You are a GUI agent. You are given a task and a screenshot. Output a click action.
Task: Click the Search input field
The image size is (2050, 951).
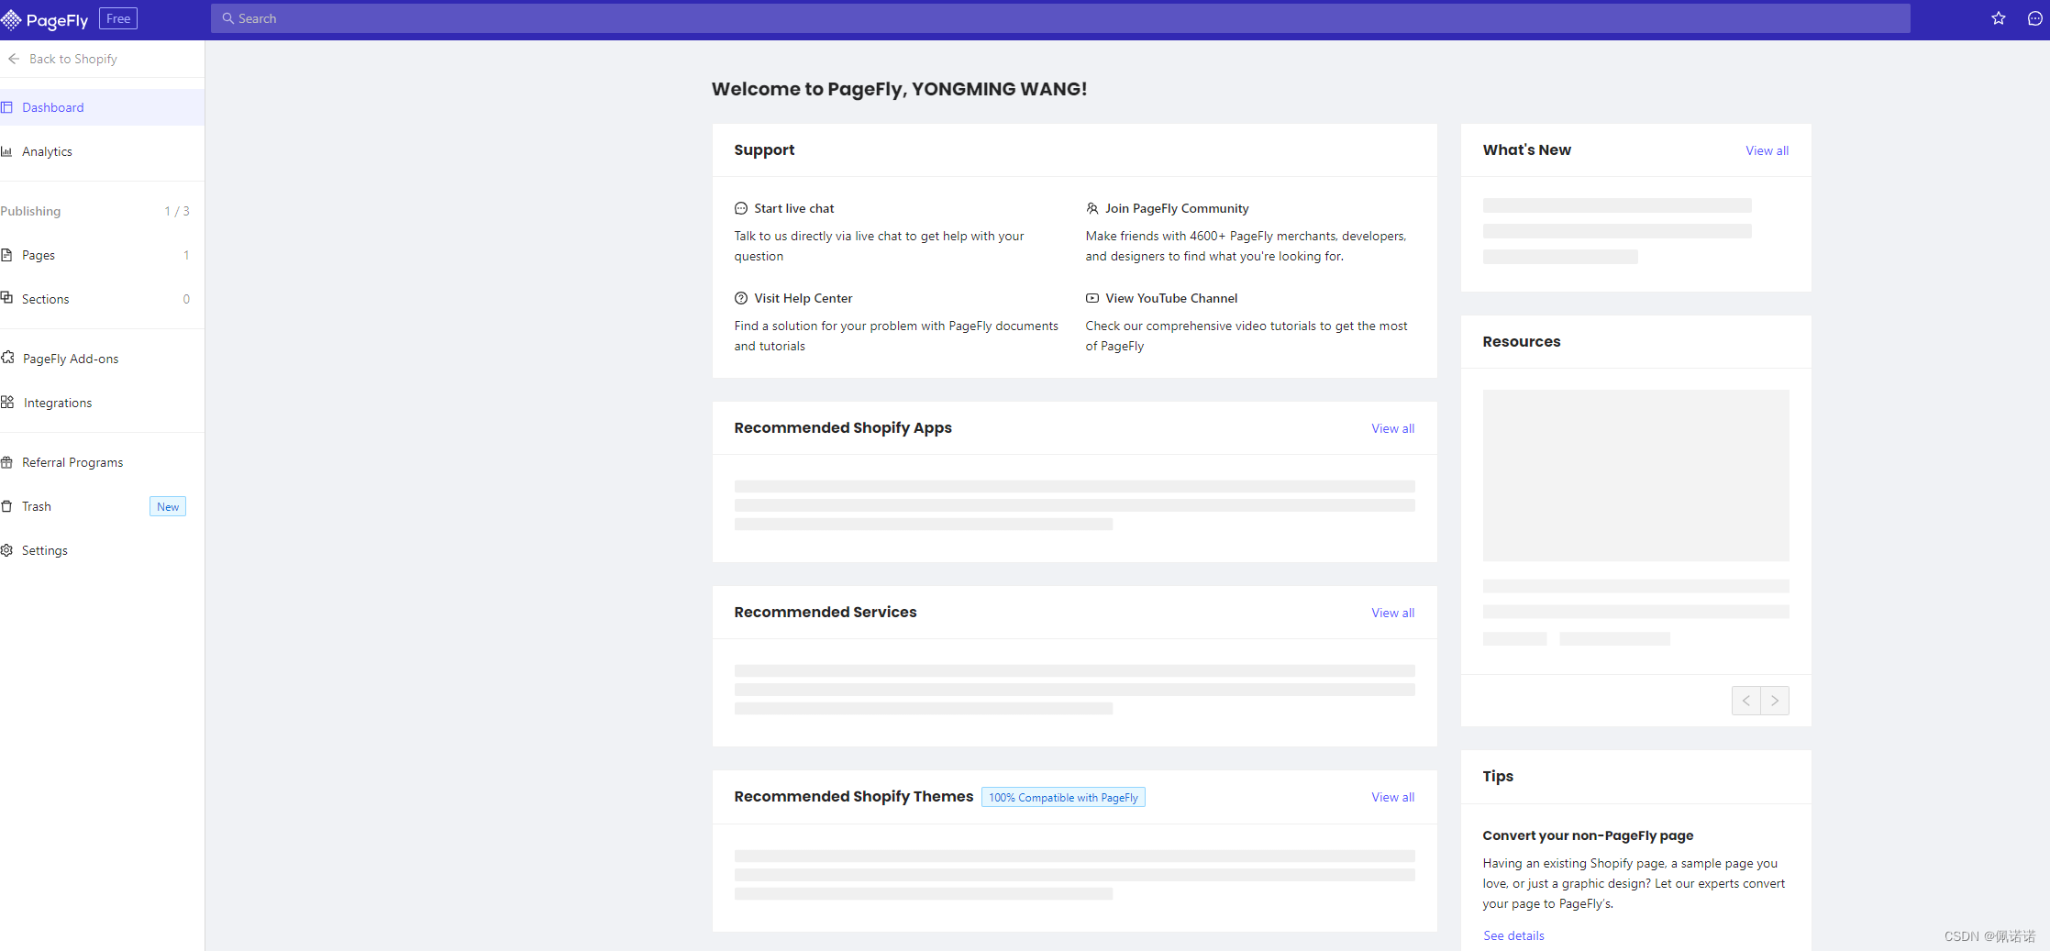pyautogui.click(x=1060, y=18)
